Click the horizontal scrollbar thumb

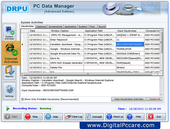(x=88, y=74)
